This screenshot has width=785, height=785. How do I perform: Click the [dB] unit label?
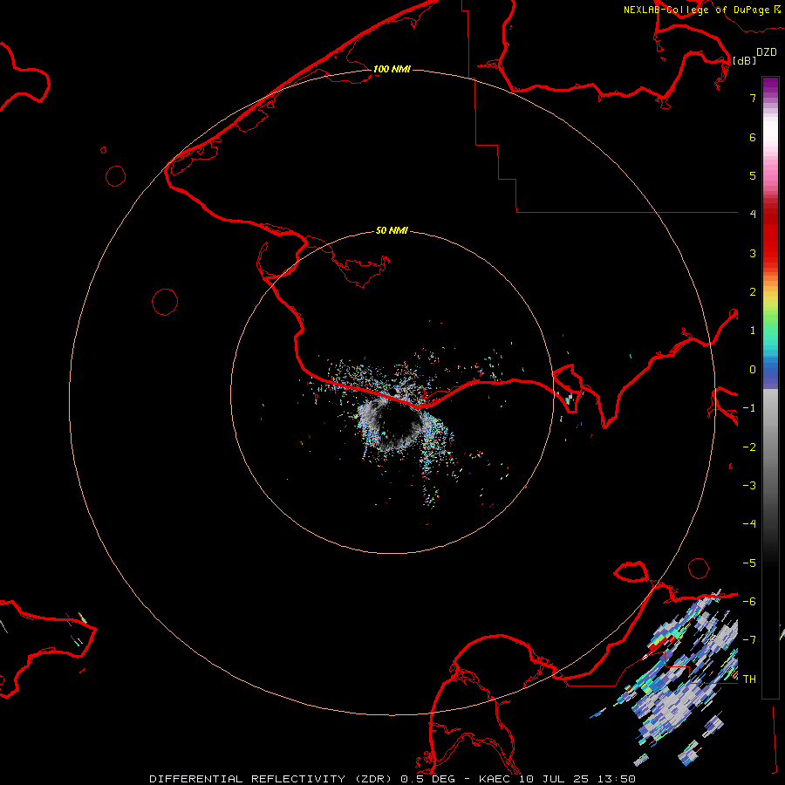[x=745, y=60]
